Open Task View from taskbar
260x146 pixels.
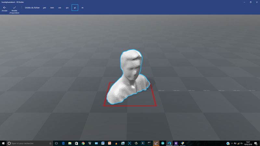pyautogui.click(x=56, y=143)
